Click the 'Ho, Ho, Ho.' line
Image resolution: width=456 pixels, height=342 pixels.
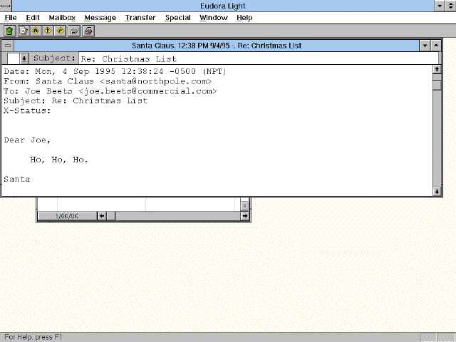click(58, 160)
